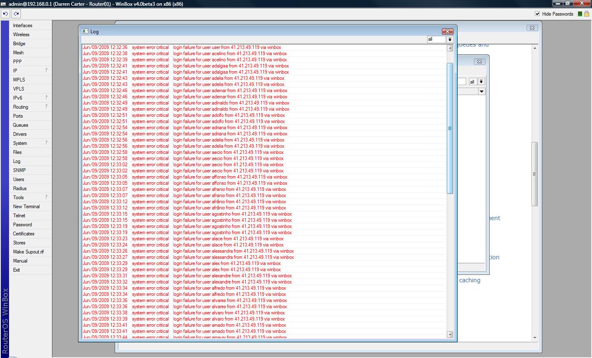Click the green status indicator icon
Screen dimensions: 592x358
click(580, 14)
